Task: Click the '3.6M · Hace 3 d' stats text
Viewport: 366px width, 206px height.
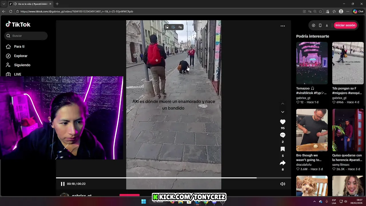Action: point(310,169)
